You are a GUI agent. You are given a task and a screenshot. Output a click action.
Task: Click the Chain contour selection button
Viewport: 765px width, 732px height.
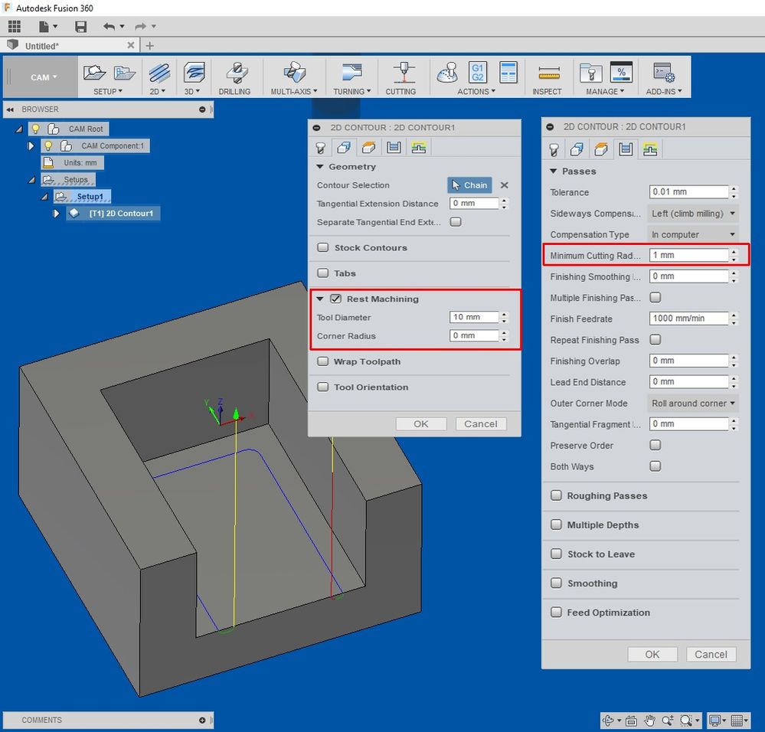469,185
